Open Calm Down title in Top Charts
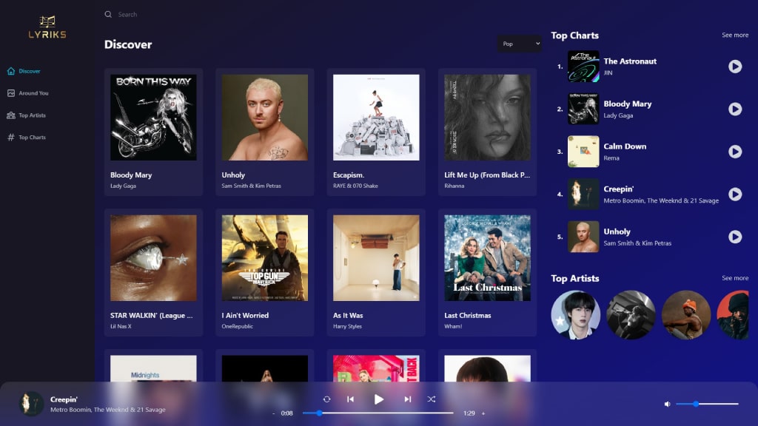The height and width of the screenshot is (426, 758). 625,146
